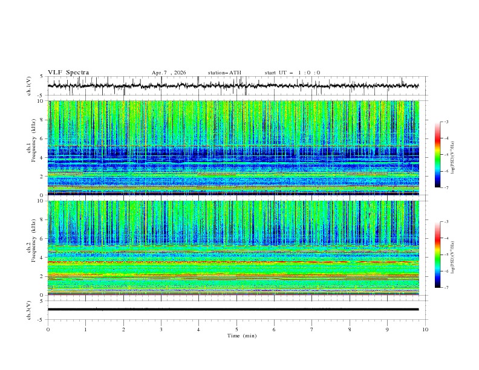Screen dimensions: 479x370
Task: Click the ch.3 black voltage trace
Action: point(233,310)
